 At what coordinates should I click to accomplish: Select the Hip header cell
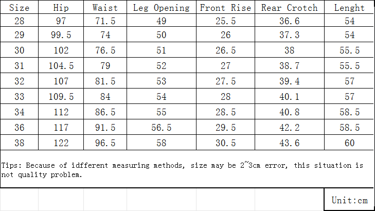click(61, 7)
